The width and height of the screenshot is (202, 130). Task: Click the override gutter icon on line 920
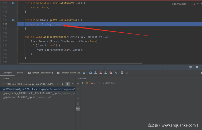13,20
